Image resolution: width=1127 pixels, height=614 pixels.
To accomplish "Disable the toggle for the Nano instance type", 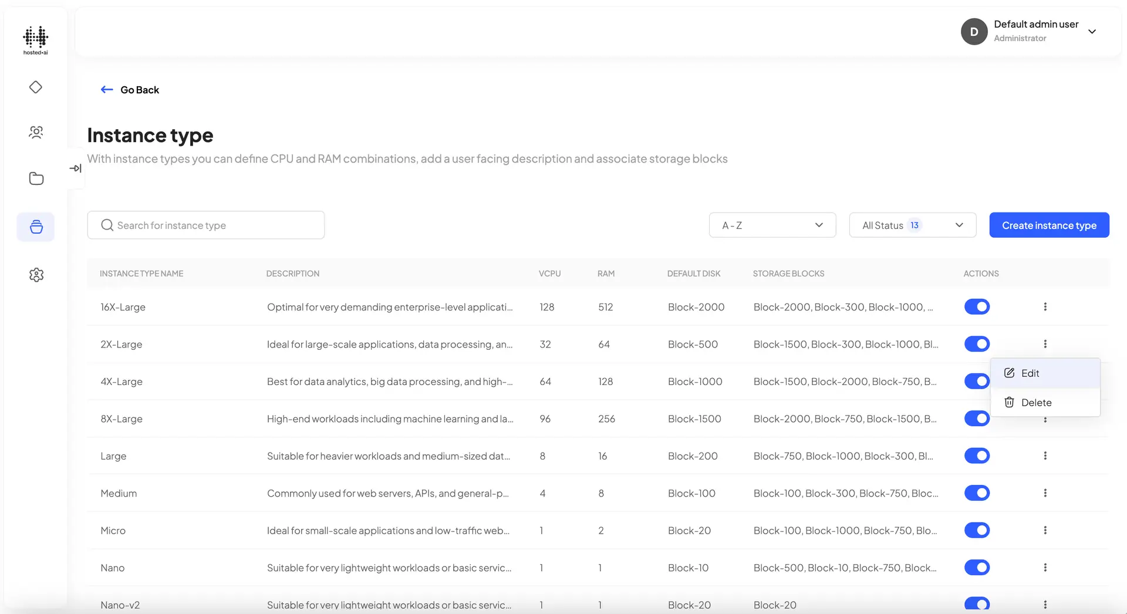I will [x=976, y=567].
